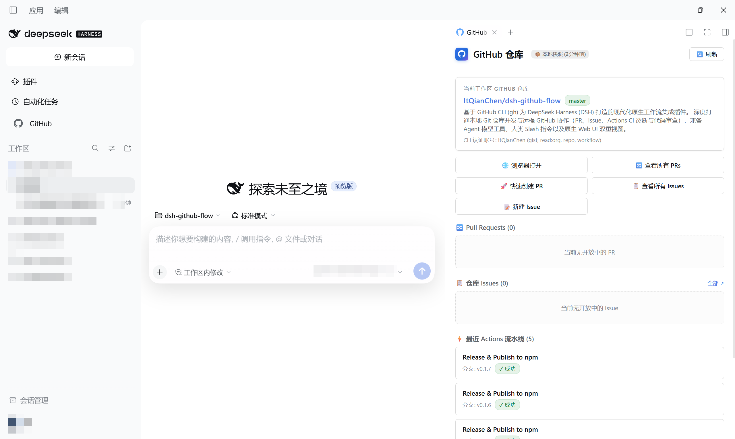Expand right panel to fullscreen
735x439 pixels.
tap(707, 32)
